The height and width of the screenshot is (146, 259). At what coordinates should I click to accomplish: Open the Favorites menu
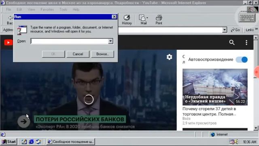pos(47,9)
